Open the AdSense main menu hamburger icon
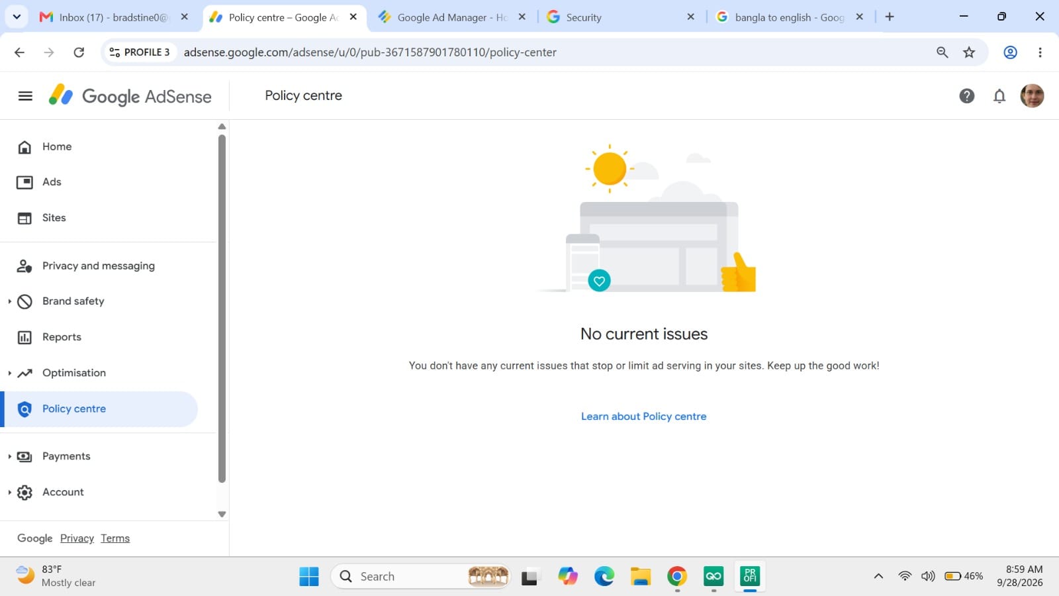 [25, 96]
